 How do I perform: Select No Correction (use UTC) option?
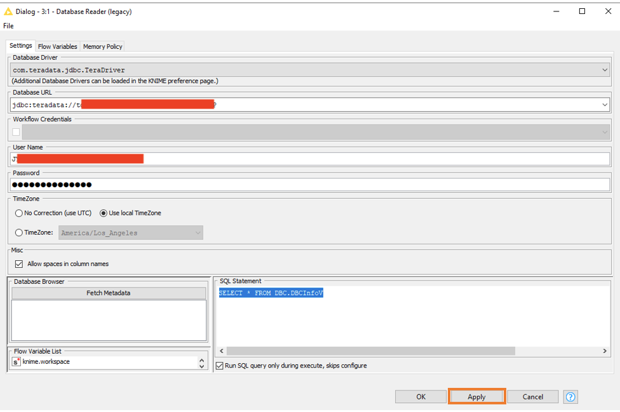19,213
